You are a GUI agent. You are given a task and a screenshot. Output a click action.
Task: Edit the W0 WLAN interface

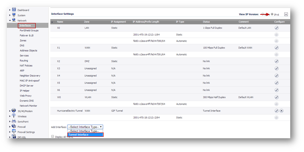pyautogui.click(x=276, y=97)
